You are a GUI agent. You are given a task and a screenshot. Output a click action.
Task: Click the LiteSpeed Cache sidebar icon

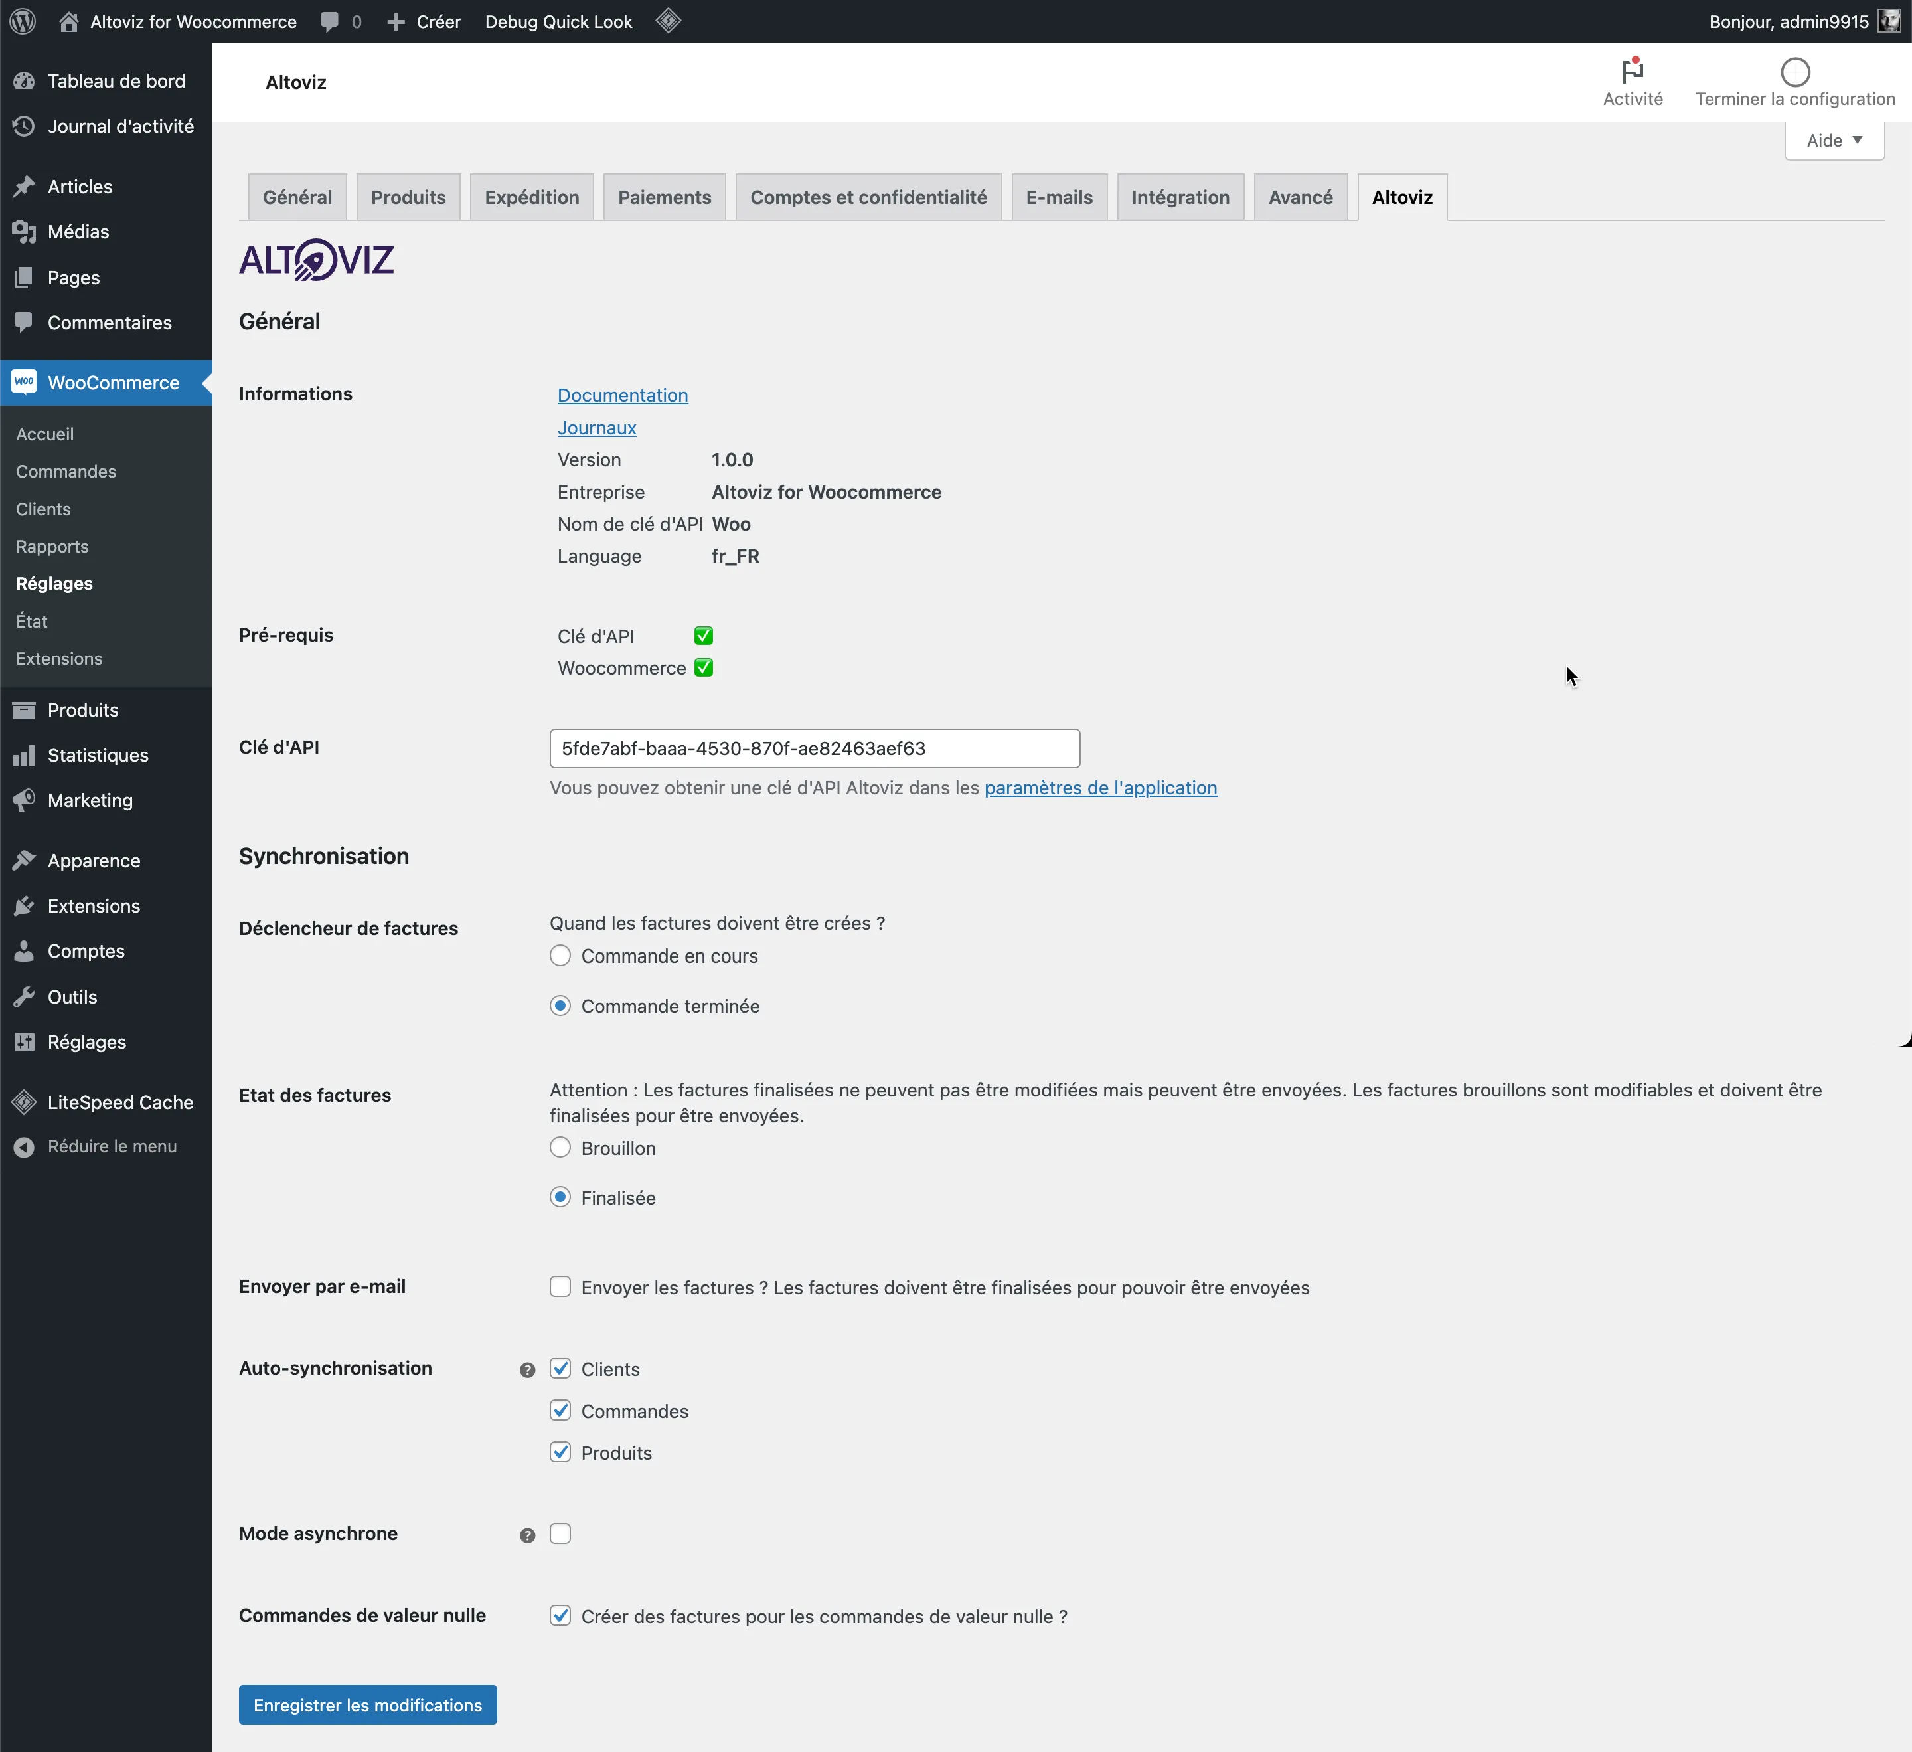click(24, 1102)
